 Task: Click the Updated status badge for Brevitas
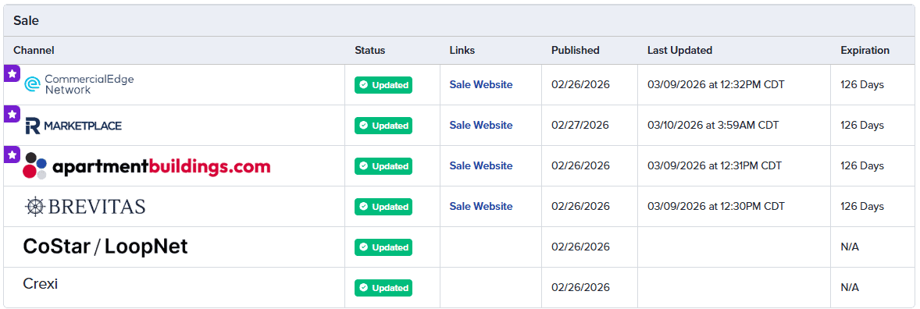[383, 207]
